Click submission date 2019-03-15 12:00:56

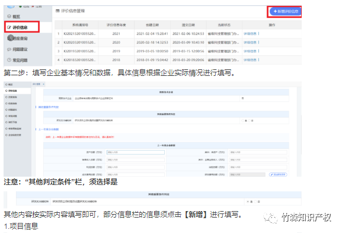pyautogui.click(x=188, y=51)
